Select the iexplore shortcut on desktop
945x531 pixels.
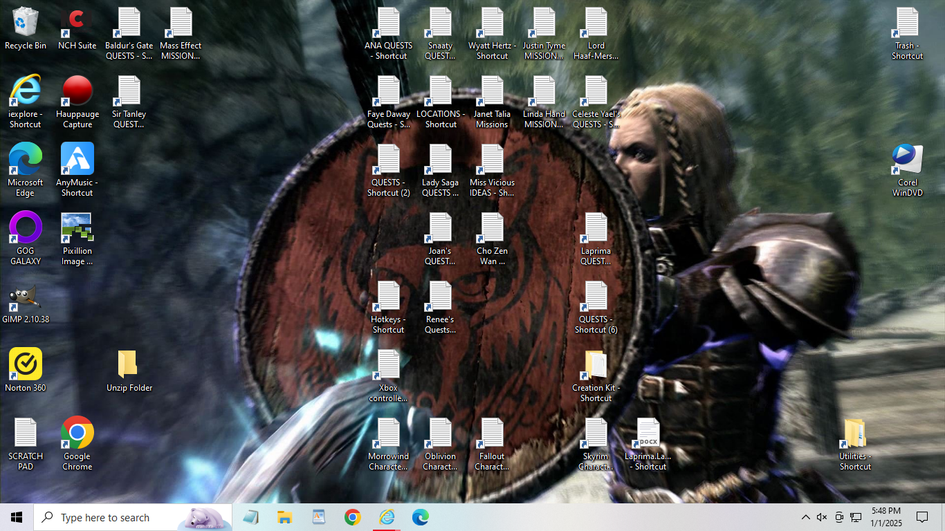click(x=26, y=101)
